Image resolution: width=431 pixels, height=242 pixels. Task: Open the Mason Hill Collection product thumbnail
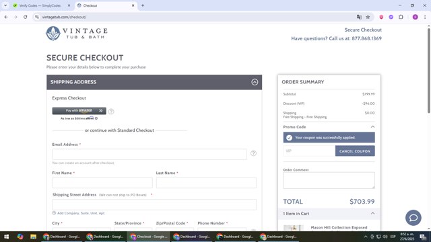[294, 228]
